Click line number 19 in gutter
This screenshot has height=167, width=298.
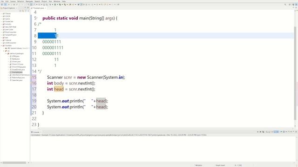point(34,101)
